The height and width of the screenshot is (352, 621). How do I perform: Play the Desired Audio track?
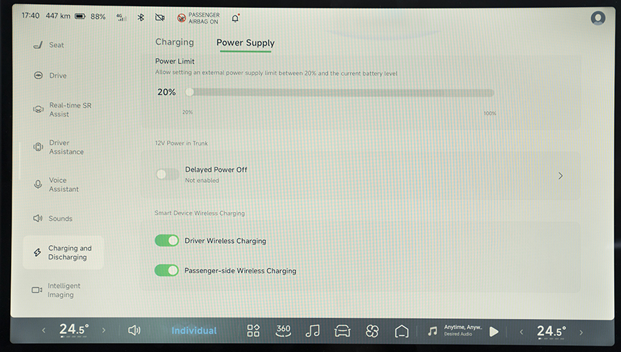coord(494,331)
